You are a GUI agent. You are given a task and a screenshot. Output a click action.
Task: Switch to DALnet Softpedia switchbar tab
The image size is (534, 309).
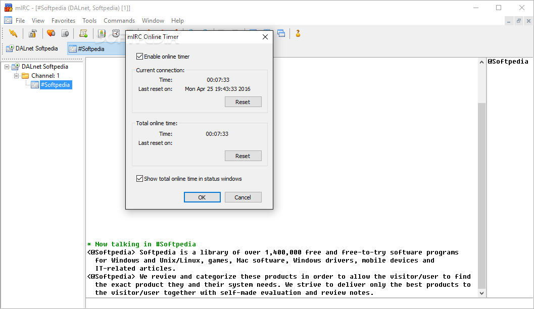[x=33, y=48]
